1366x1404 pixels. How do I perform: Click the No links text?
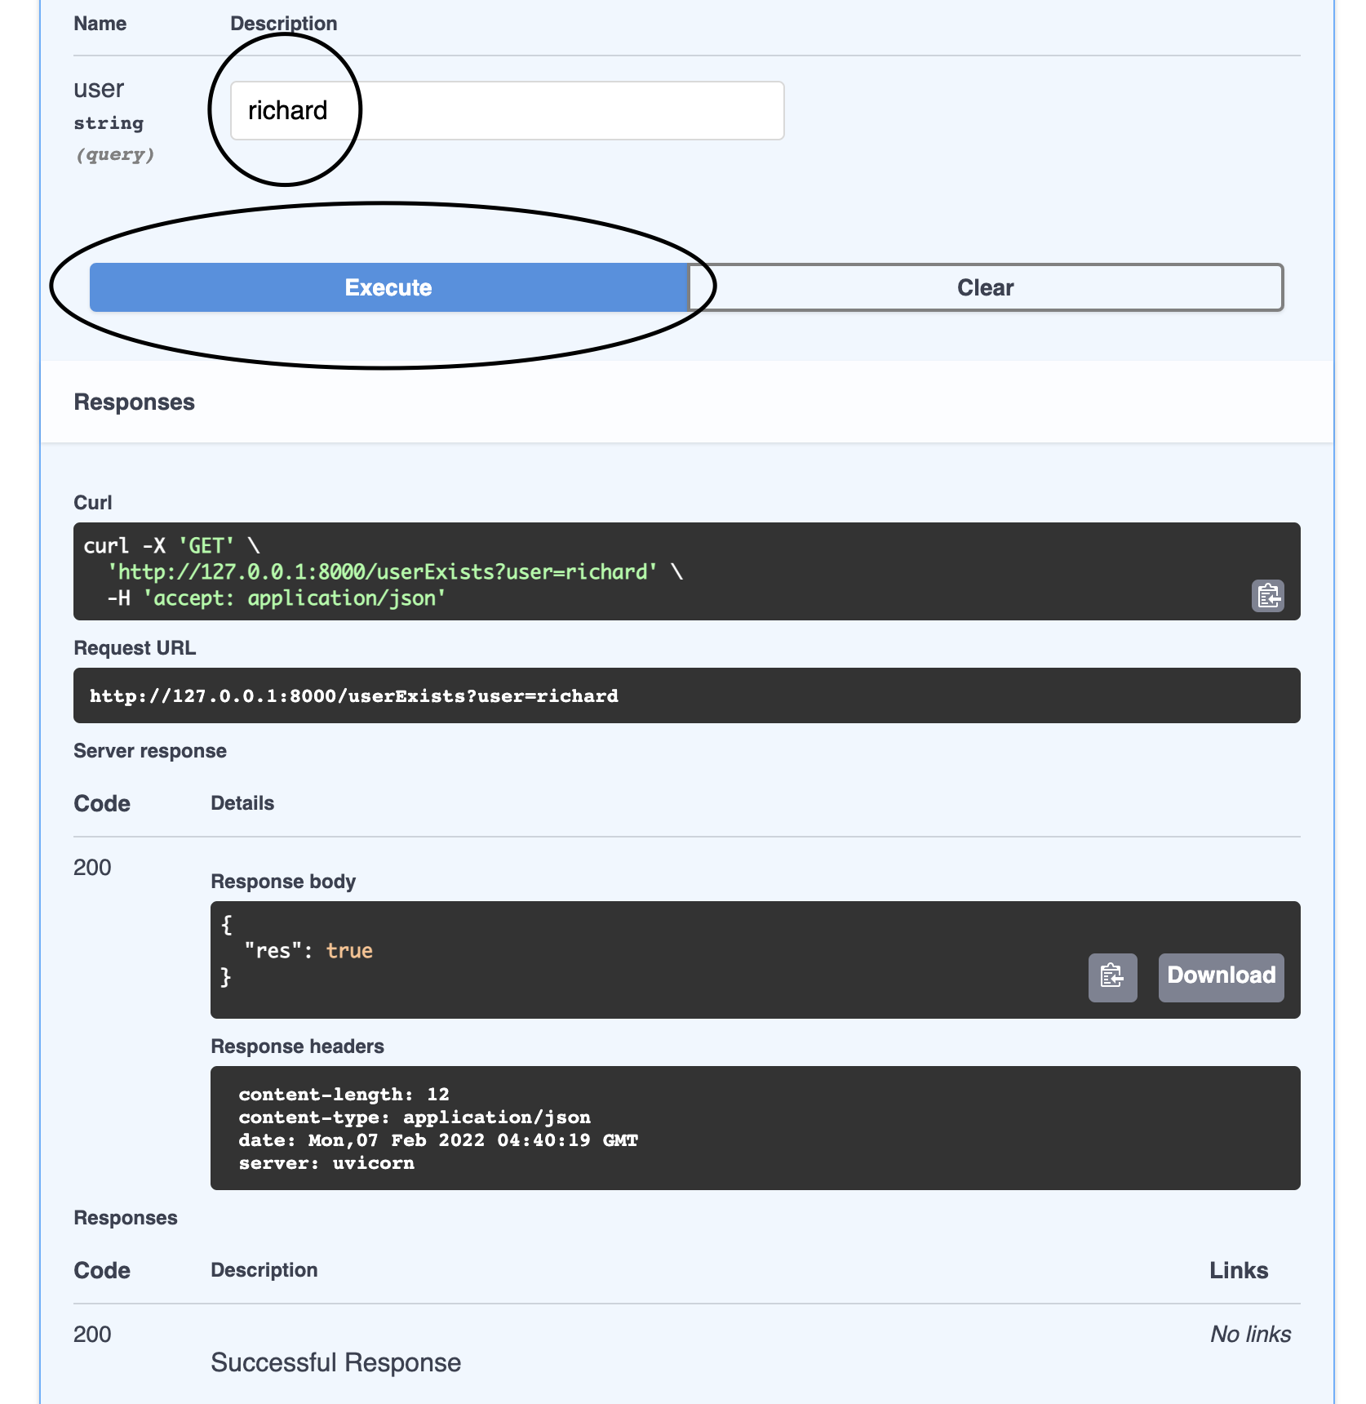(x=1250, y=1335)
